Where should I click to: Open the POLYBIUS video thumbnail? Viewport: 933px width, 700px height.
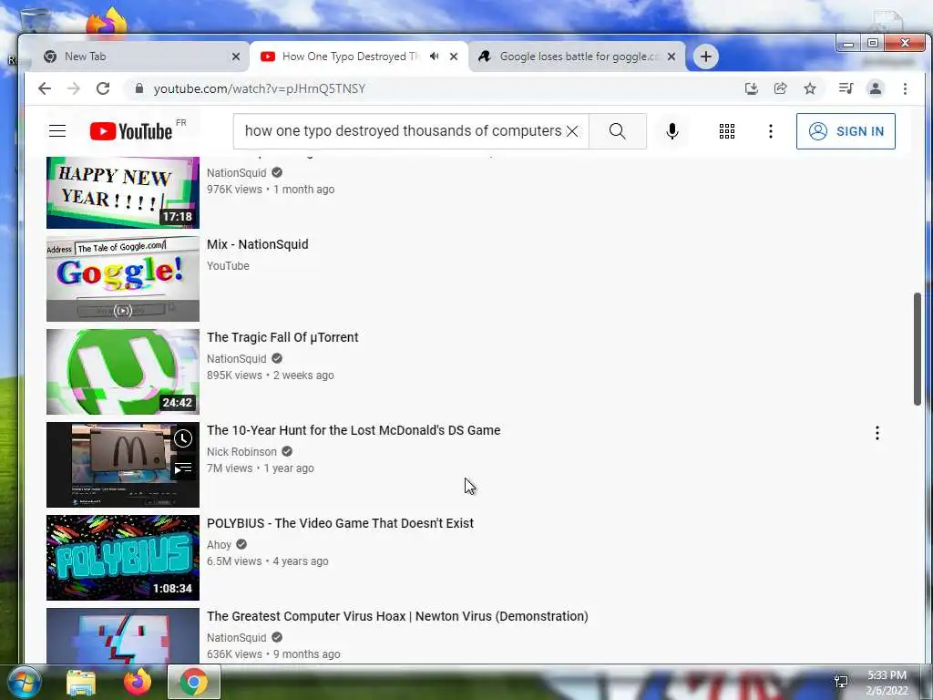coord(123,557)
